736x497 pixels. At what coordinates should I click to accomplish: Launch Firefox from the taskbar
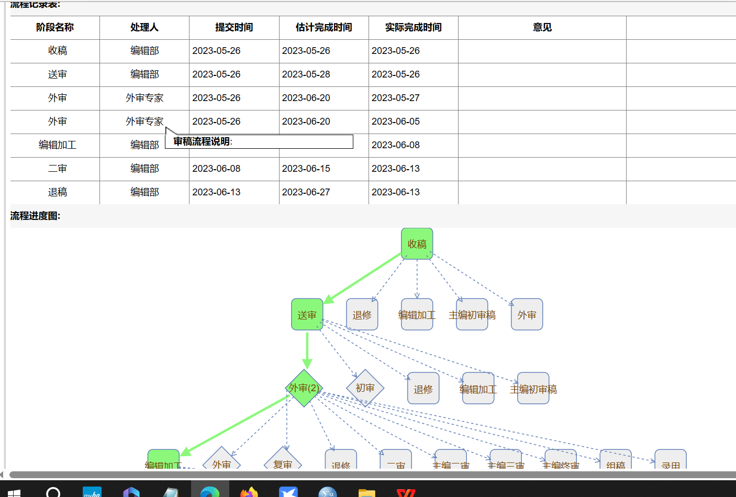[249, 492]
